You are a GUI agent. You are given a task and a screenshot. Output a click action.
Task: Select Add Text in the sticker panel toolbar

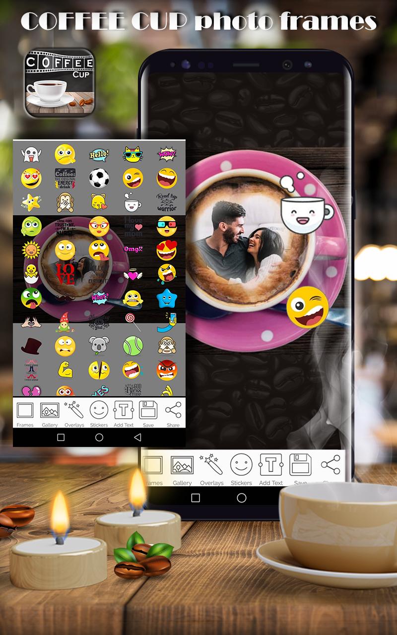pyautogui.click(x=124, y=413)
